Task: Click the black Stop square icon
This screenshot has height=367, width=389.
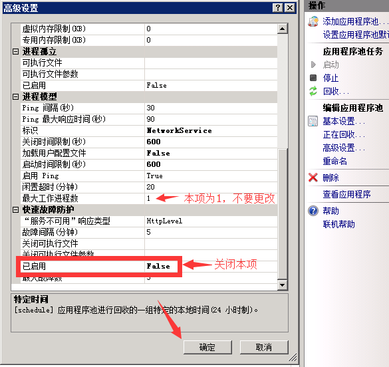Action: pyautogui.click(x=313, y=78)
